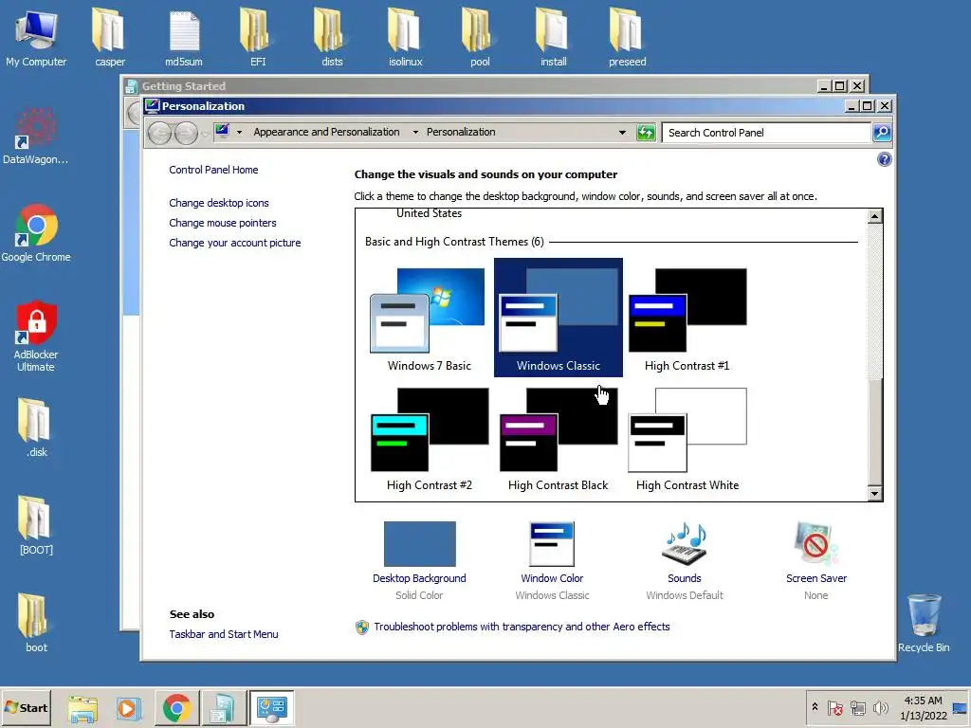Open the Window Color icon

[x=552, y=543]
